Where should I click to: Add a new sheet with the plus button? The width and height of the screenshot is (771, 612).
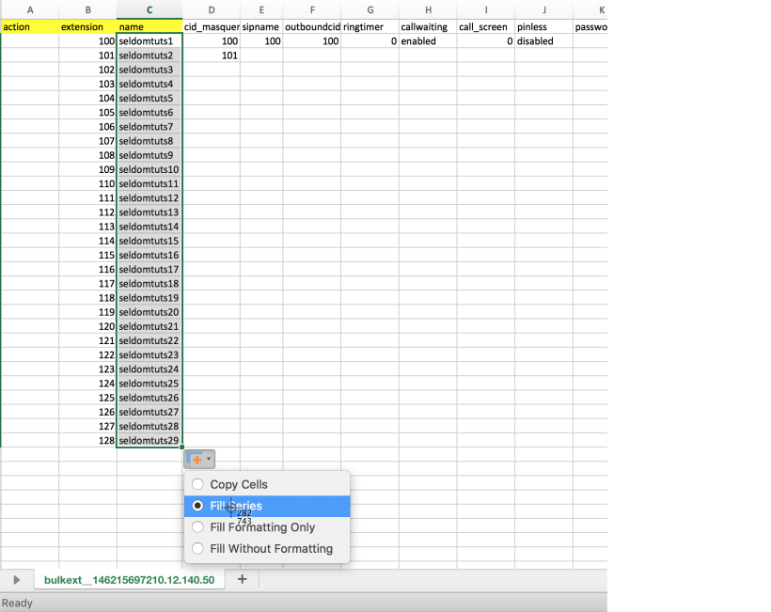coord(242,579)
